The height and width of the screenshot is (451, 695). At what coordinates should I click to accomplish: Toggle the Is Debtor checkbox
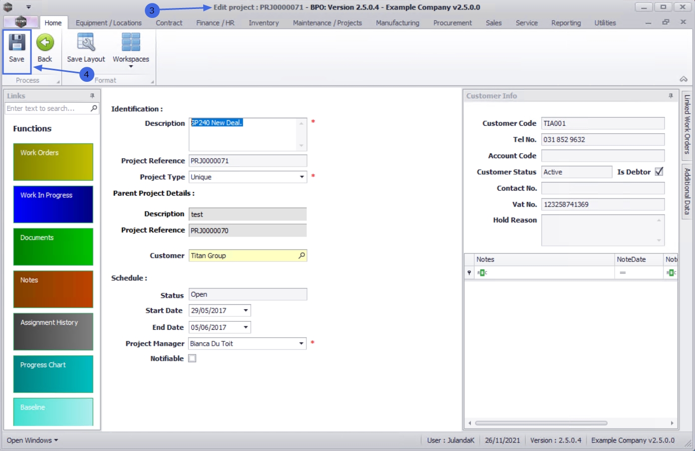click(x=659, y=172)
